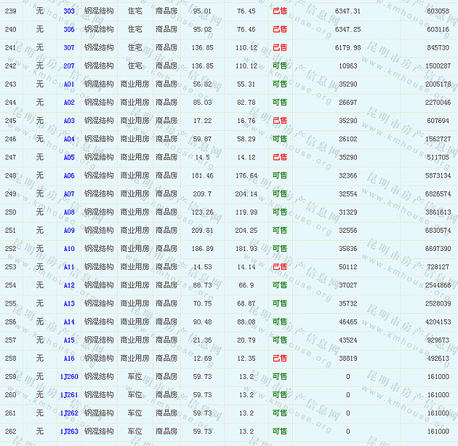Open parking space 1J263 link
The height and width of the screenshot is (446, 458).
[x=68, y=431]
